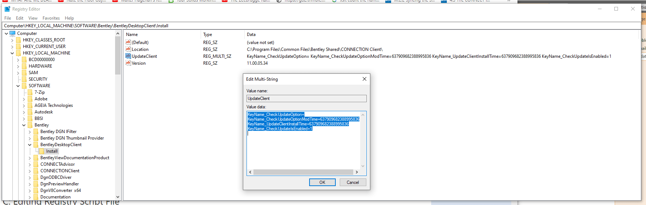Viewport: 646px width, 205px height.
Task: Open the View menu
Action: click(33, 18)
